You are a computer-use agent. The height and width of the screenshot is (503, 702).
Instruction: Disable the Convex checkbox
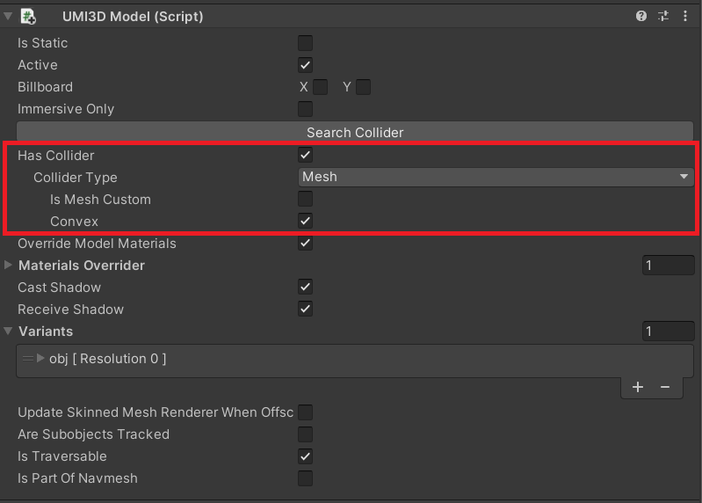306,221
